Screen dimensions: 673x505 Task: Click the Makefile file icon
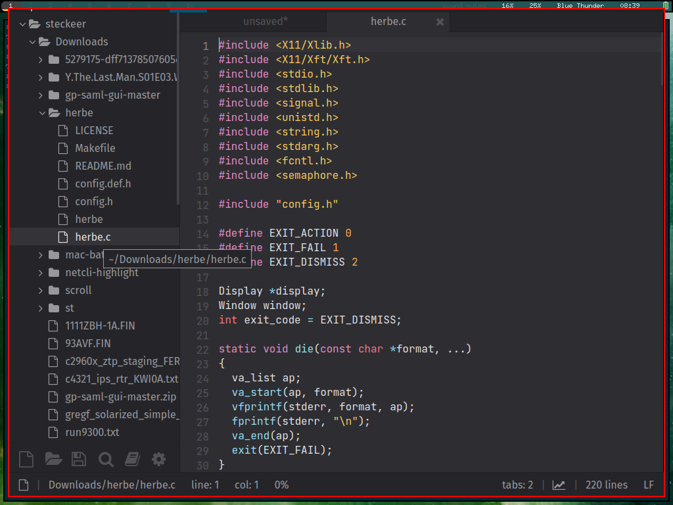coord(63,148)
